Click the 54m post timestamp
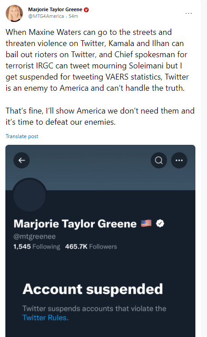This screenshot has height=337, width=207. (73, 16)
